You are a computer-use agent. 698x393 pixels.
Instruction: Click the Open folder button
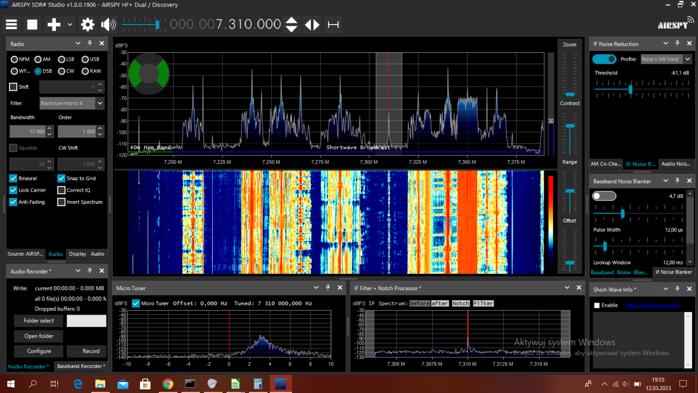click(x=39, y=336)
